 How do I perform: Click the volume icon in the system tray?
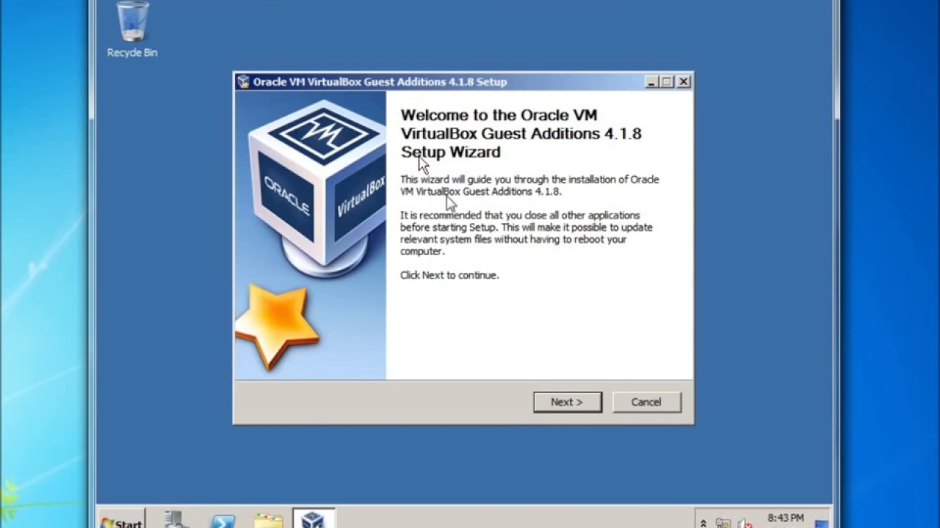[x=745, y=523]
